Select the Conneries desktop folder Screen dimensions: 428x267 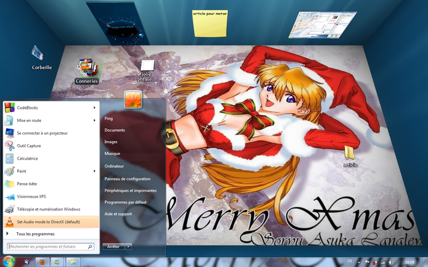(x=87, y=71)
